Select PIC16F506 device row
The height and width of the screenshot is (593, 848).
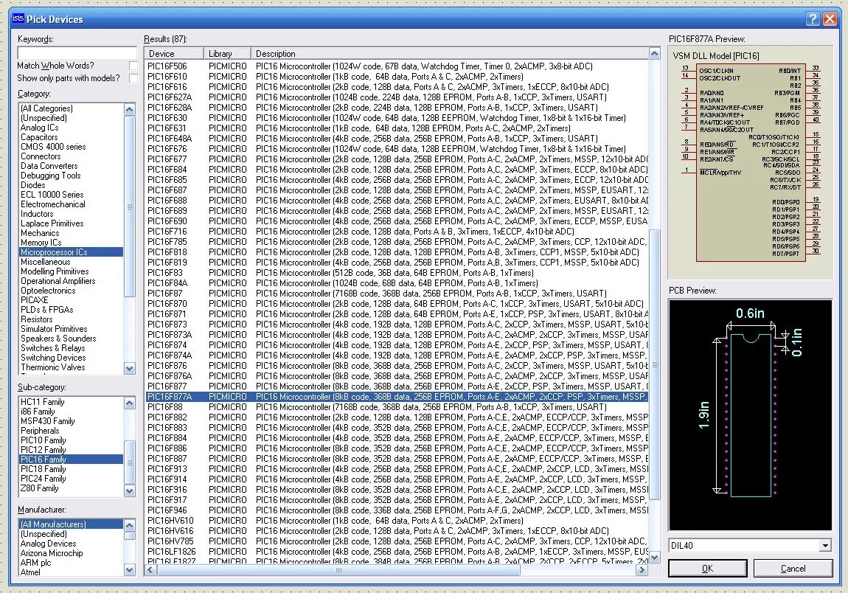(x=397, y=66)
